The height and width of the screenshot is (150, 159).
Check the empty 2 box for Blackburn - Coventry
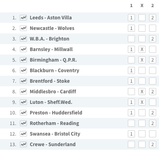153,70
